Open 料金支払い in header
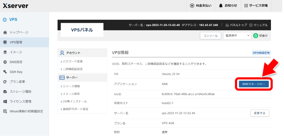Viewport: 284px width, 136px height. coord(201,6)
